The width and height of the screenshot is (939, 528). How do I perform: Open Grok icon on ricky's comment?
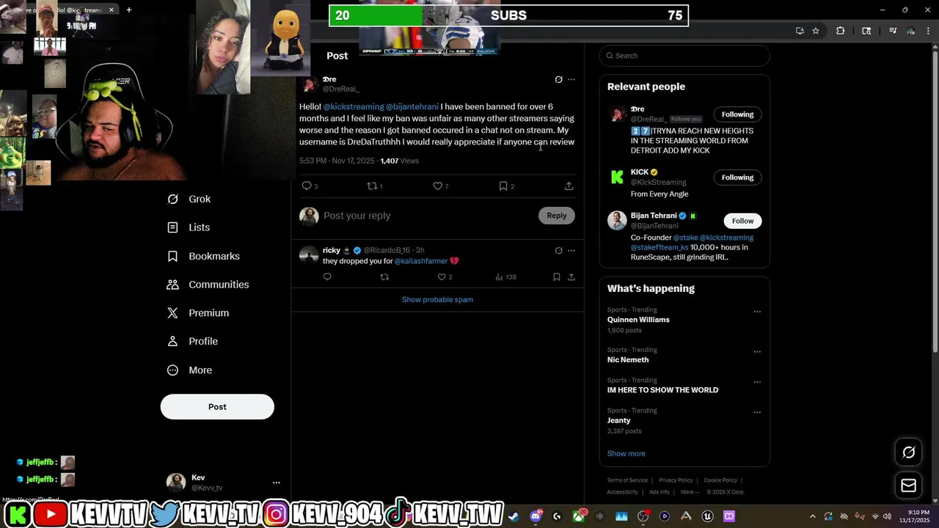[558, 251]
